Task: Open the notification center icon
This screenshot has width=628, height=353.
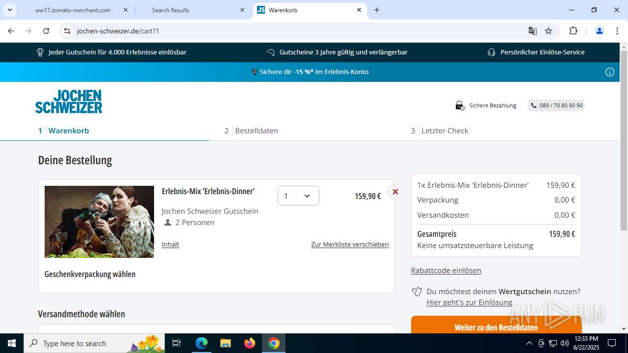Action: [612, 343]
